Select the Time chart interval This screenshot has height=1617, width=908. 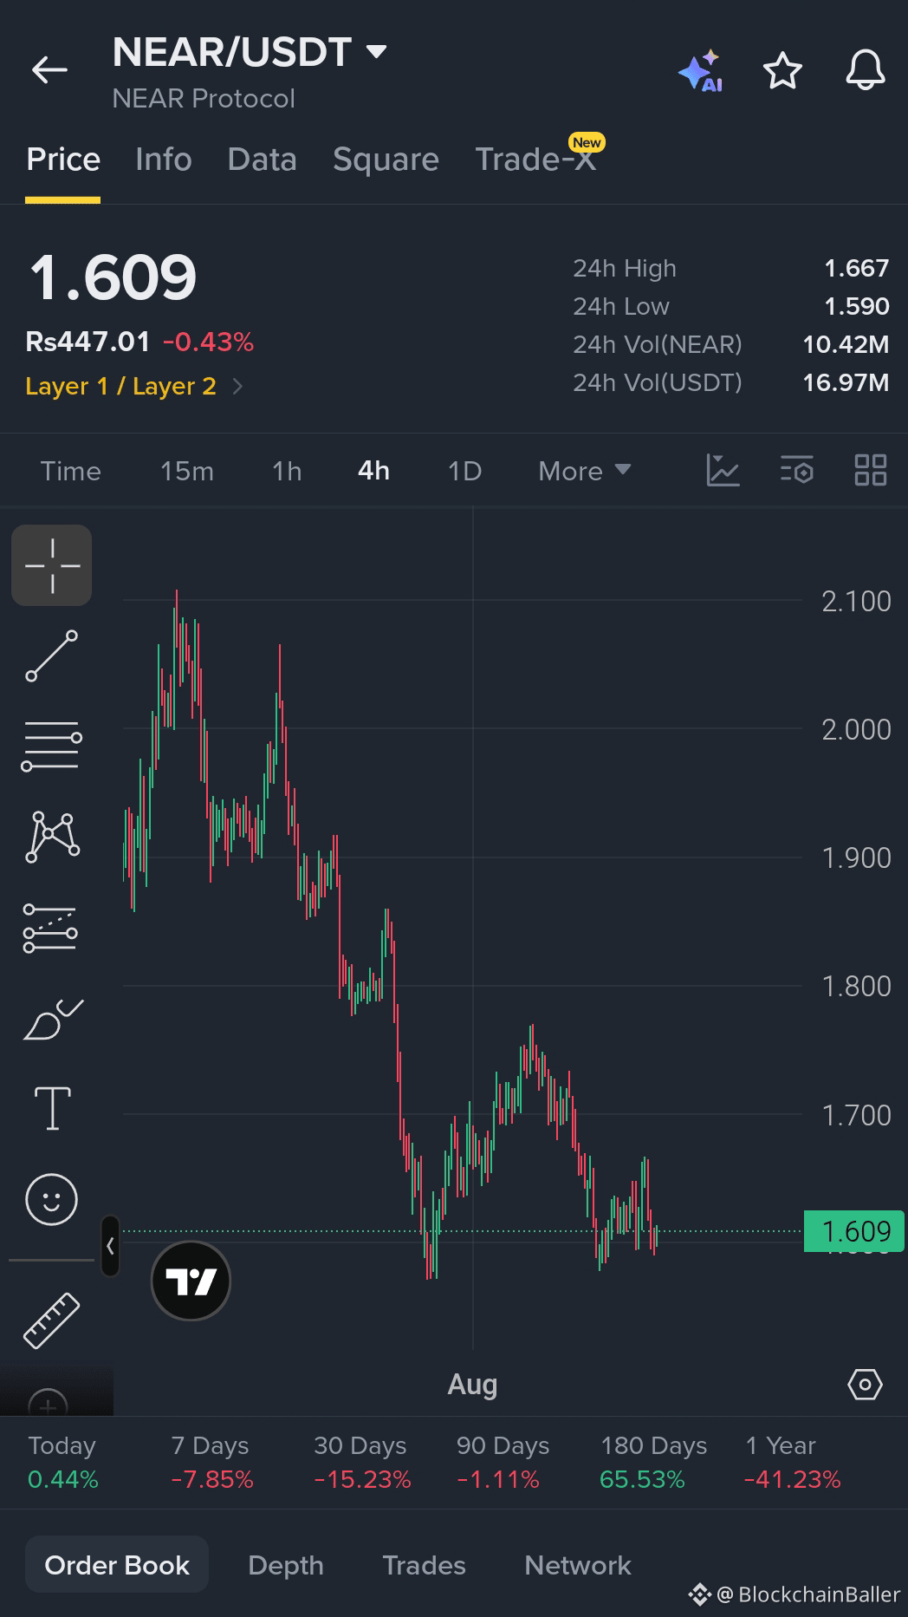click(71, 471)
